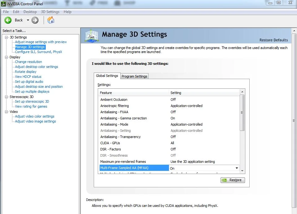Open Adjust desktop color settings
Screen dimensions: 297x214
point(37,67)
